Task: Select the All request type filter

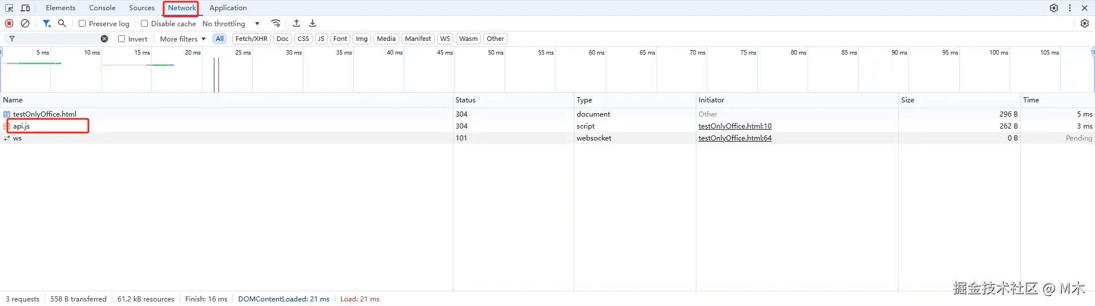Action: (x=220, y=39)
